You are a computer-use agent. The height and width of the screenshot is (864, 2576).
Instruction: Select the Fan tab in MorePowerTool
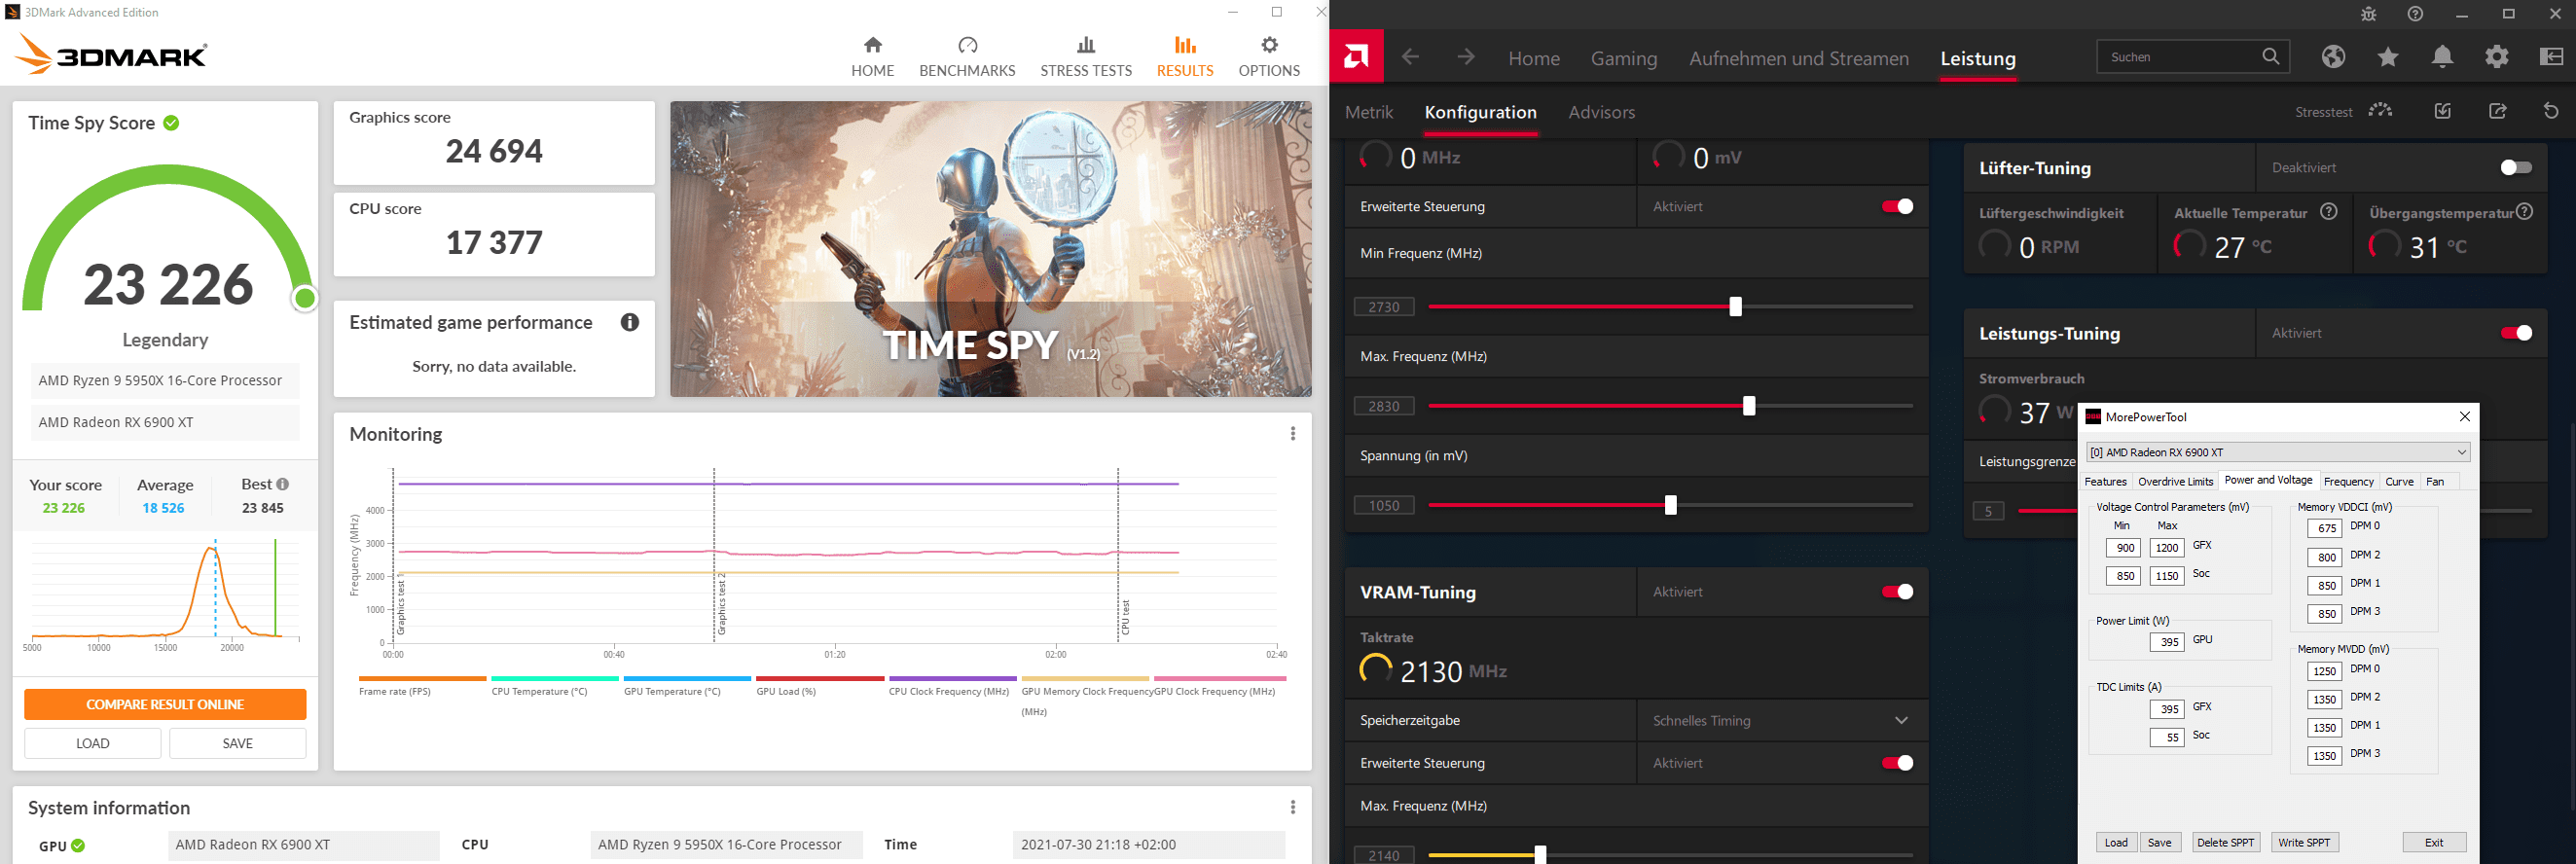[2435, 481]
